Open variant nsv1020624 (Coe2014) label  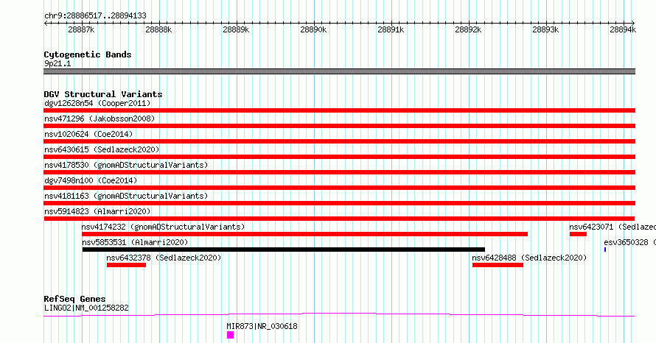pos(88,134)
